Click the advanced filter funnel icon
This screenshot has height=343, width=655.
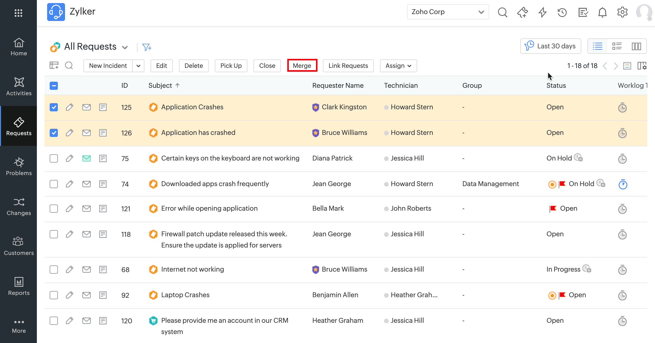[x=147, y=47]
